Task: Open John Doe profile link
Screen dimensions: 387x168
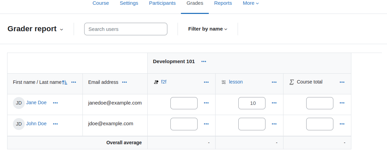Action: (x=36, y=124)
